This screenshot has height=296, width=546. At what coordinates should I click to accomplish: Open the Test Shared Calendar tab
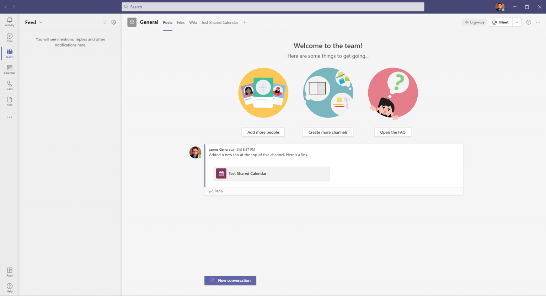pos(220,22)
